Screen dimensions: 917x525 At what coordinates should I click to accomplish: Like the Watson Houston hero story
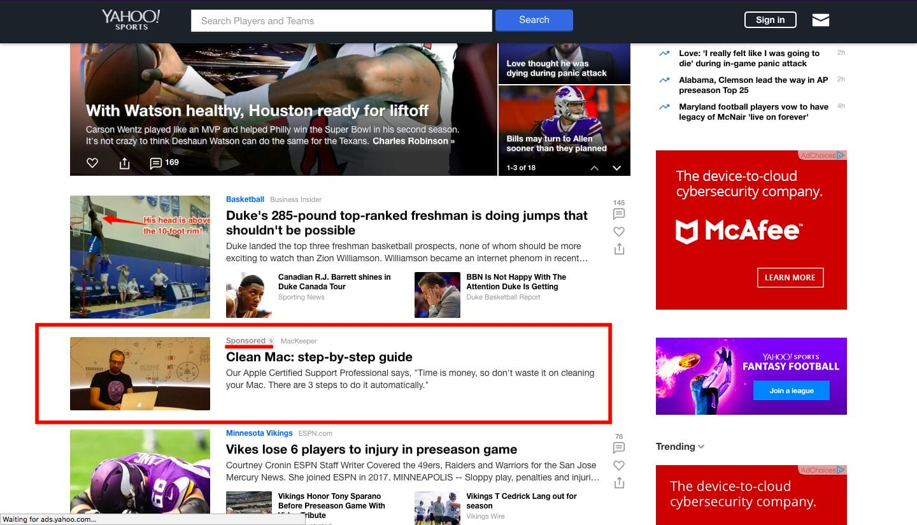tap(92, 163)
